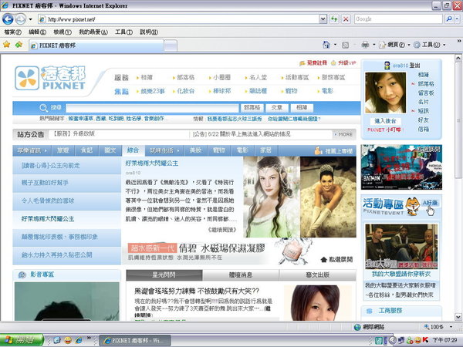This screenshot has width=463, height=347.
Task: Click the two princesses article image
Action: pos(299,197)
